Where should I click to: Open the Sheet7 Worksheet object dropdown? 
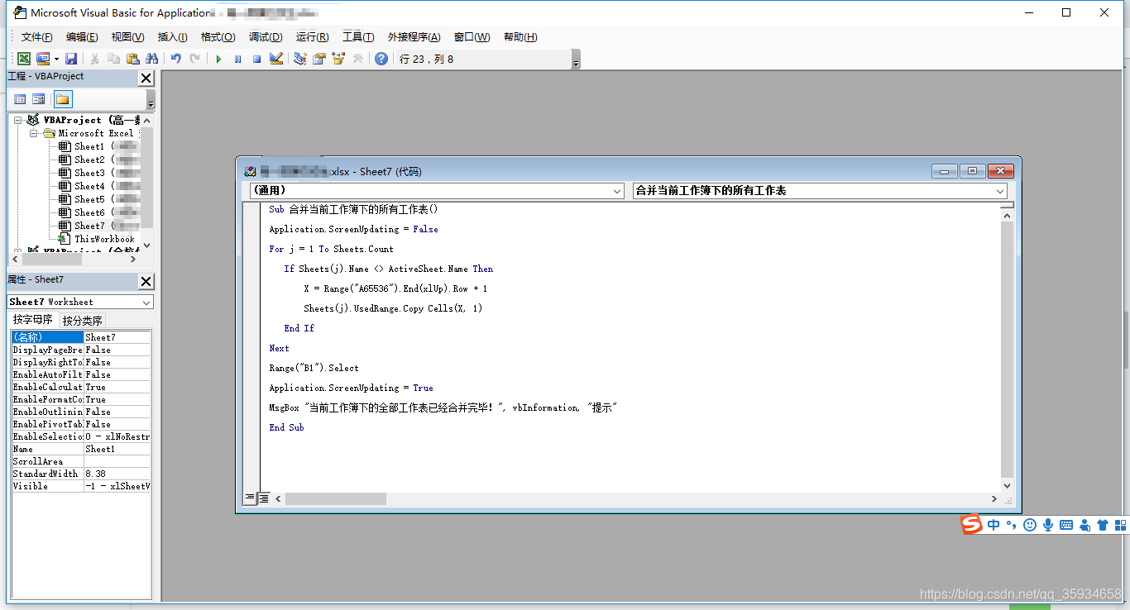click(x=146, y=302)
